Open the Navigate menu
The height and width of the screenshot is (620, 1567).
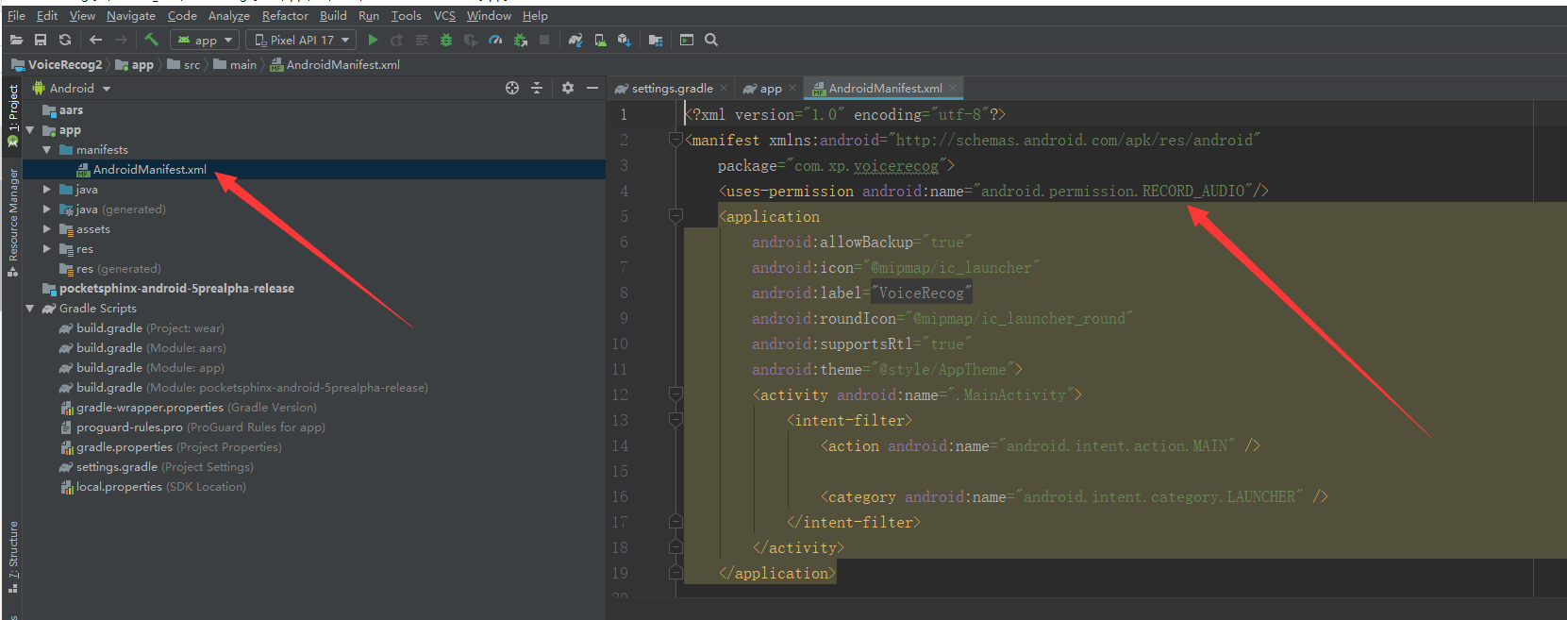click(131, 15)
